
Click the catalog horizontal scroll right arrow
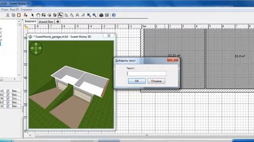point(15,79)
